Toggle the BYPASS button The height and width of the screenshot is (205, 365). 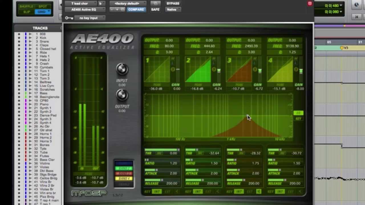click(x=173, y=3)
